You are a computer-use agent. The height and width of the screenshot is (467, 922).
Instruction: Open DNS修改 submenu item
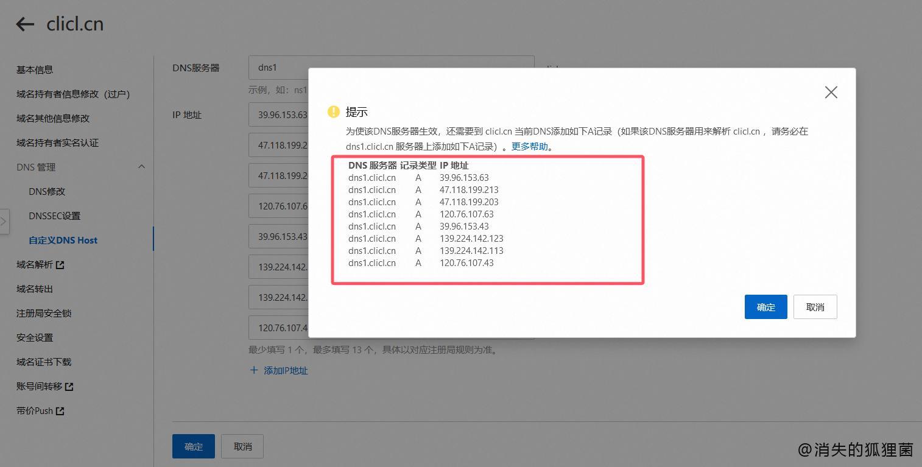[47, 192]
